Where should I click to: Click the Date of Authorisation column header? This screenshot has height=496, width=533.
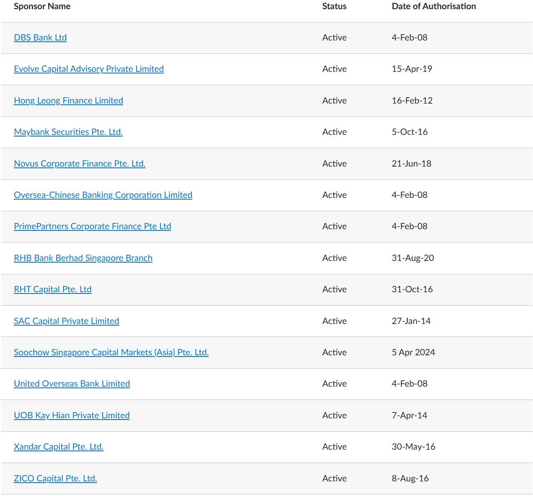(x=433, y=6)
